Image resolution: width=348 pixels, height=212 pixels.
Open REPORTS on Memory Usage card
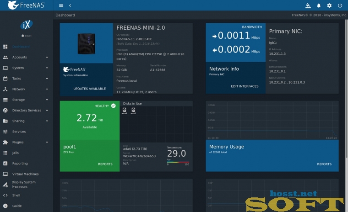324,164
